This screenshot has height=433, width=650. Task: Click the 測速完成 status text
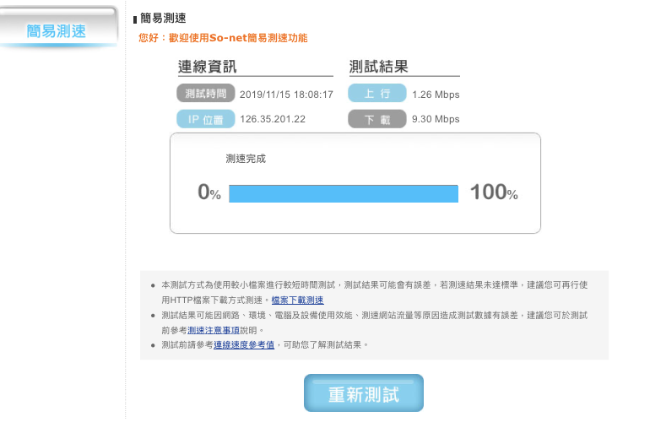[246, 159]
